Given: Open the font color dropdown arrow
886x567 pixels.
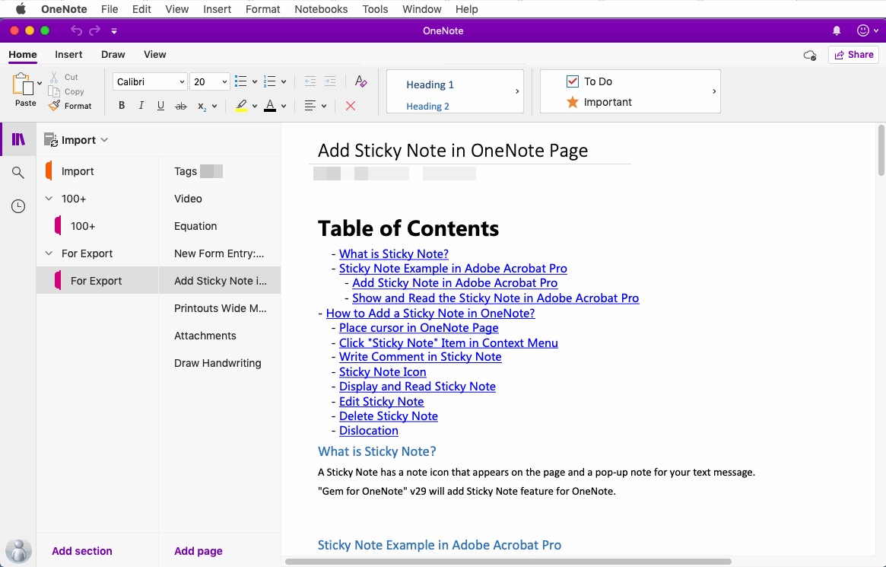Looking at the screenshot, I should pyautogui.click(x=284, y=107).
